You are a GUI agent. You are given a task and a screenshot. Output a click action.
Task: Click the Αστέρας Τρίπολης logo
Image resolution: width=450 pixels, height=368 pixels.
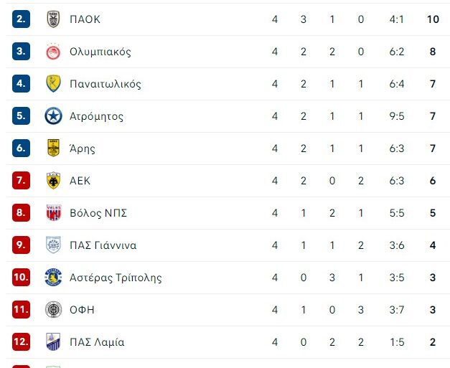pos(53,278)
